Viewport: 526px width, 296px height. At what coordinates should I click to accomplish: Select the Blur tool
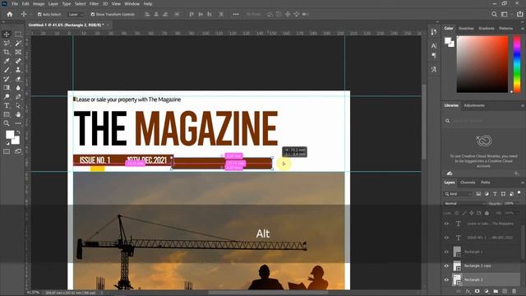(18, 88)
